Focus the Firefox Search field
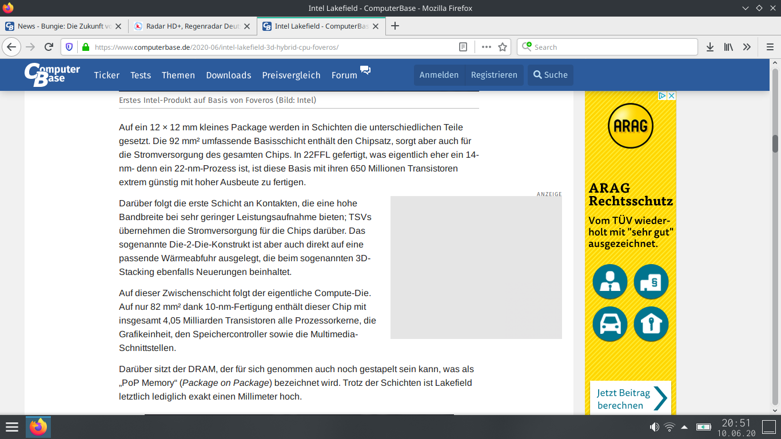Viewport: 781px width, 439px height. 607,47
